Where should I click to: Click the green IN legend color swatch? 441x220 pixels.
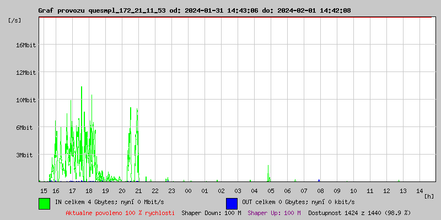coord(44,203)
